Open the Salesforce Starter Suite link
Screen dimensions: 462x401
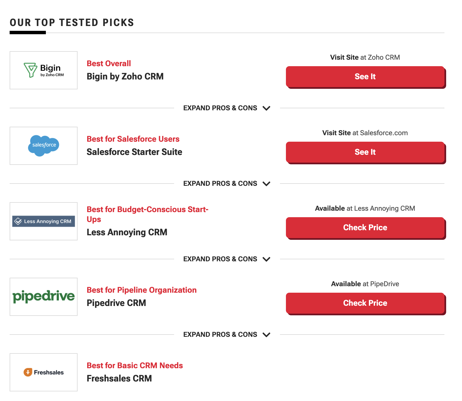tap(134, 152)
